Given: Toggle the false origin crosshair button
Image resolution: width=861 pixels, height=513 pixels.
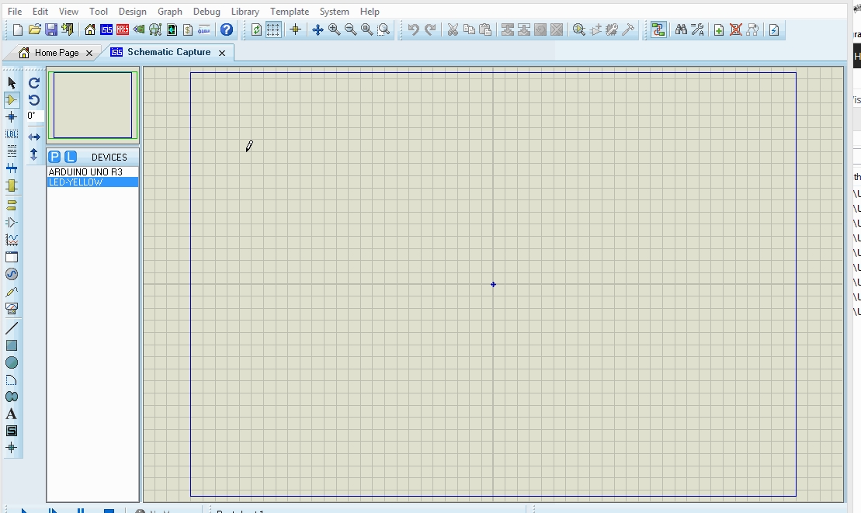Looking at the screenshot, I should click(295, 29).
